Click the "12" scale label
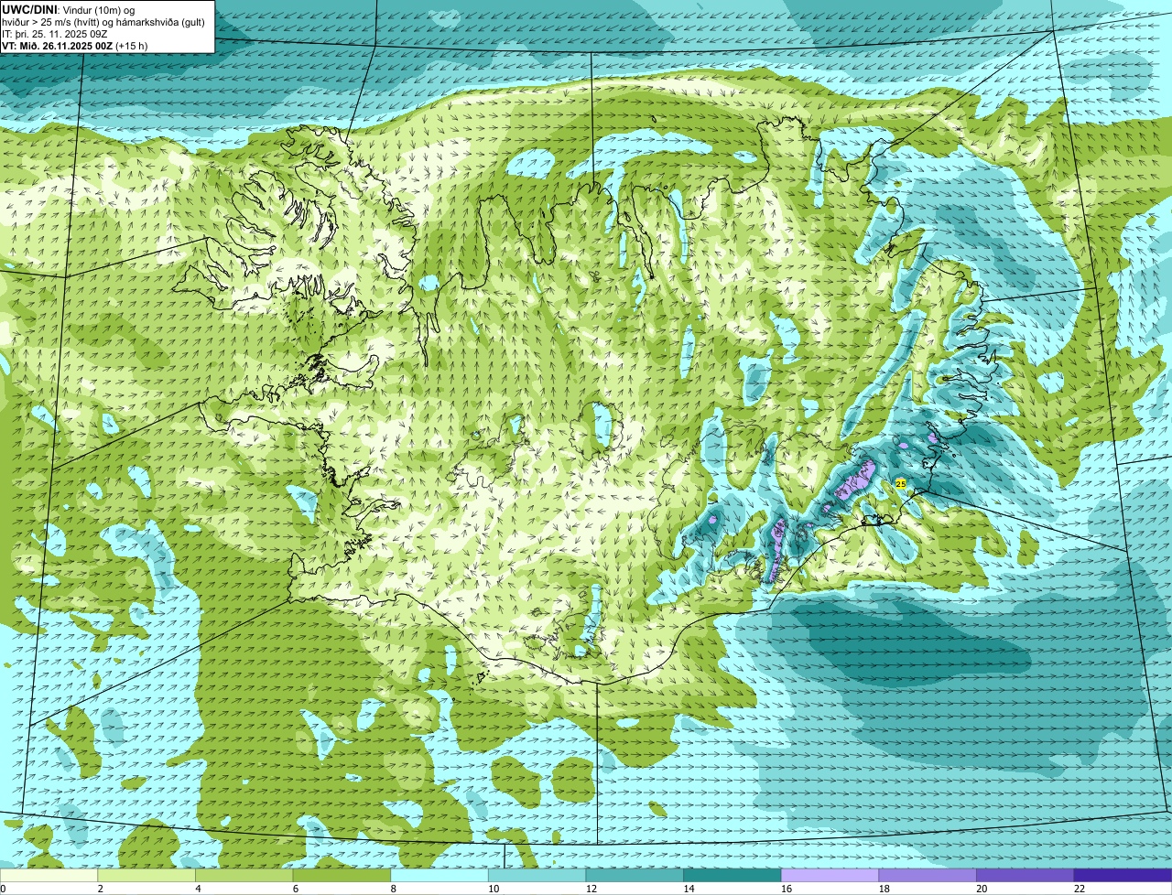 (591, 889)
